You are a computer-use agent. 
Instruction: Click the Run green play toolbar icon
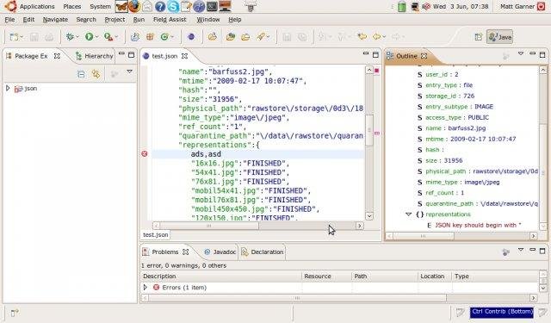(90, 36)
